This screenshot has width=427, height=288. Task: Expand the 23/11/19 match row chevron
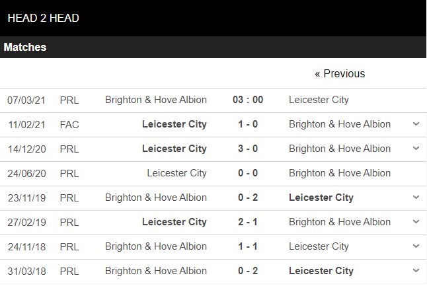tap(416, 198)
